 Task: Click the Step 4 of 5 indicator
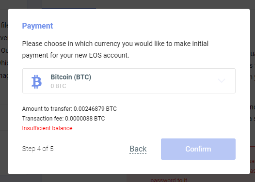coord(38,149)
